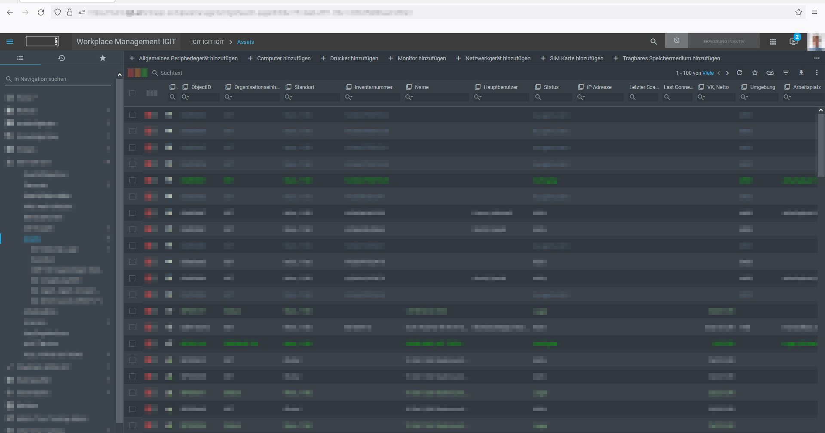Screen dimensions: 825x433
Task: Check the checkbox of the first asset row
Action: (x=132, y=115)
